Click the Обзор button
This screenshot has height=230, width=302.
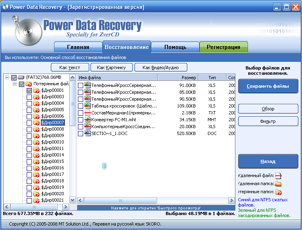coord(268,109)
